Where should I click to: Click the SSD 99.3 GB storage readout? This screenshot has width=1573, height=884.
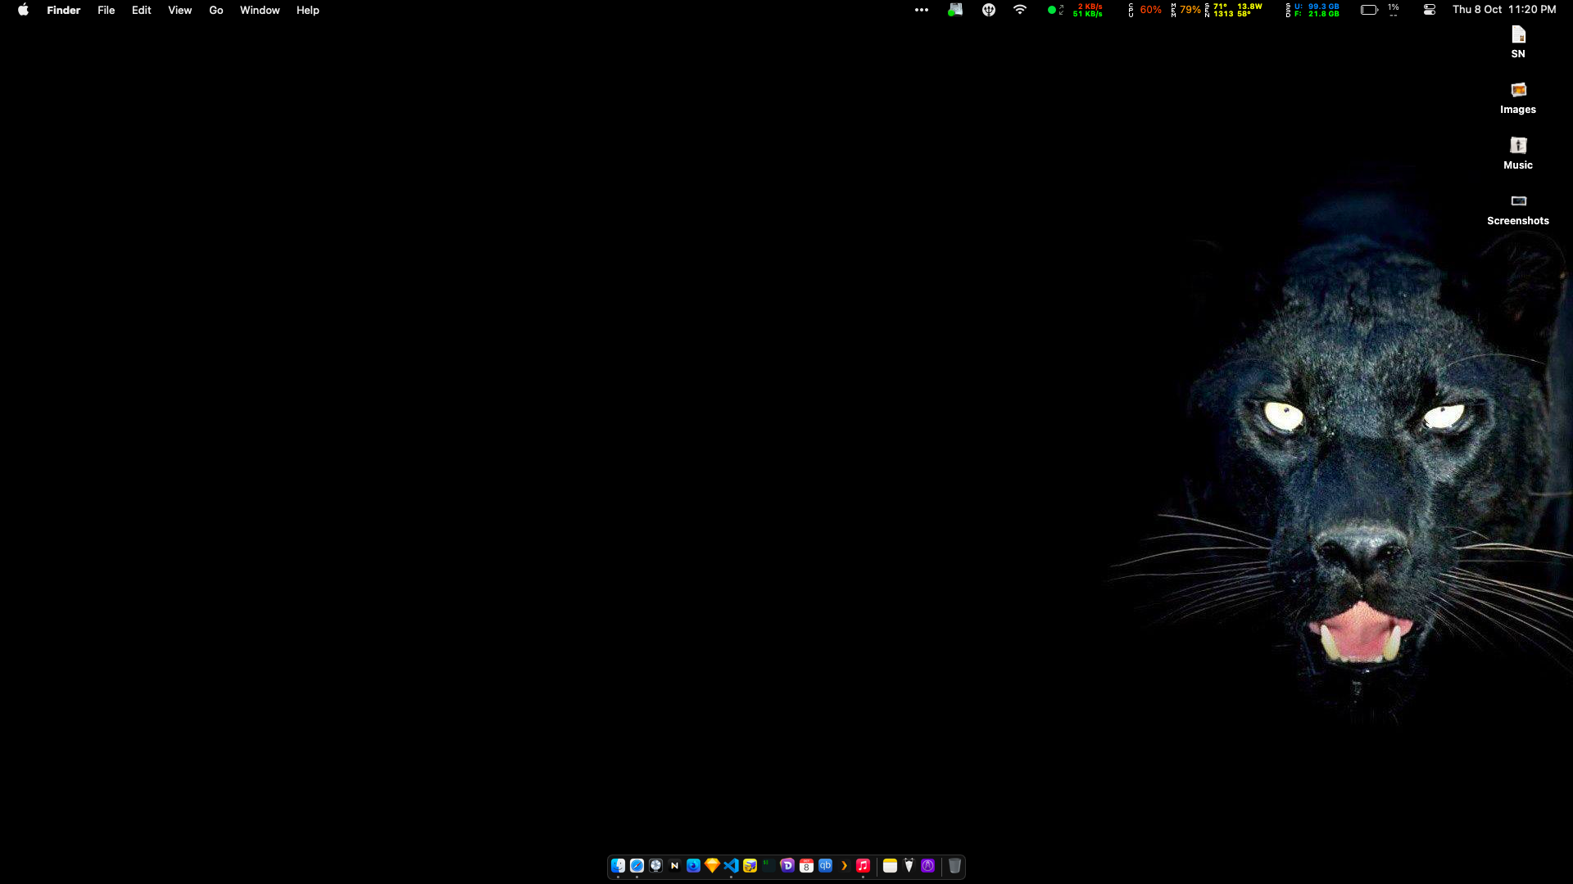[x=1312, y=10]
